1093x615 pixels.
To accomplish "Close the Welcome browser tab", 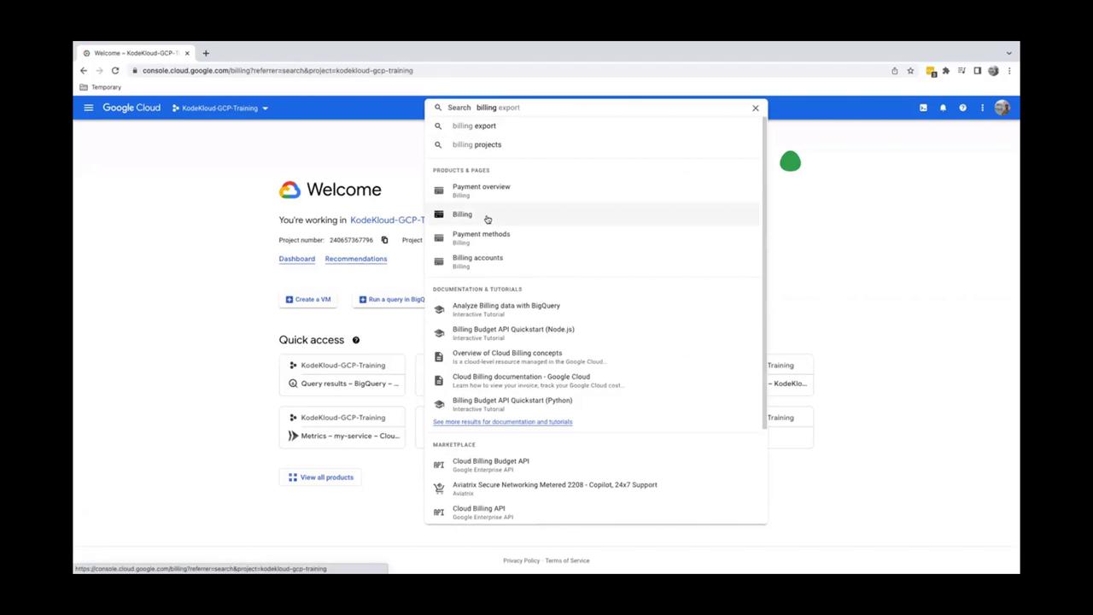I will [x=187, y=53].
